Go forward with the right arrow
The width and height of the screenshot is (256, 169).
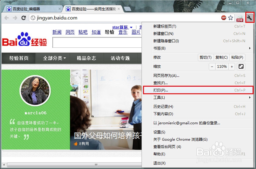coord(15,18)
